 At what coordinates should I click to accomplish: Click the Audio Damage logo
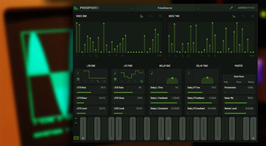pyautogui.click(x=246, y=8)
